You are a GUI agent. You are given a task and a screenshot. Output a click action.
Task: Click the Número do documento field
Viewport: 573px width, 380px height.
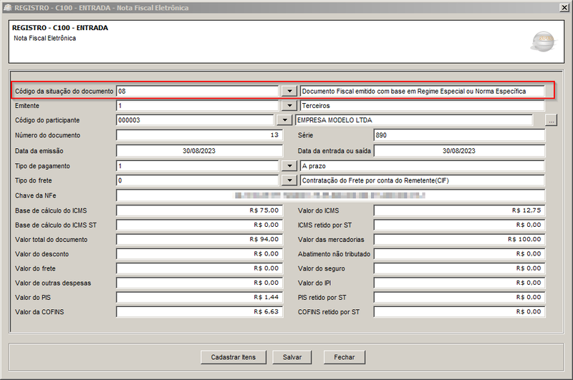tap(199, 135)
